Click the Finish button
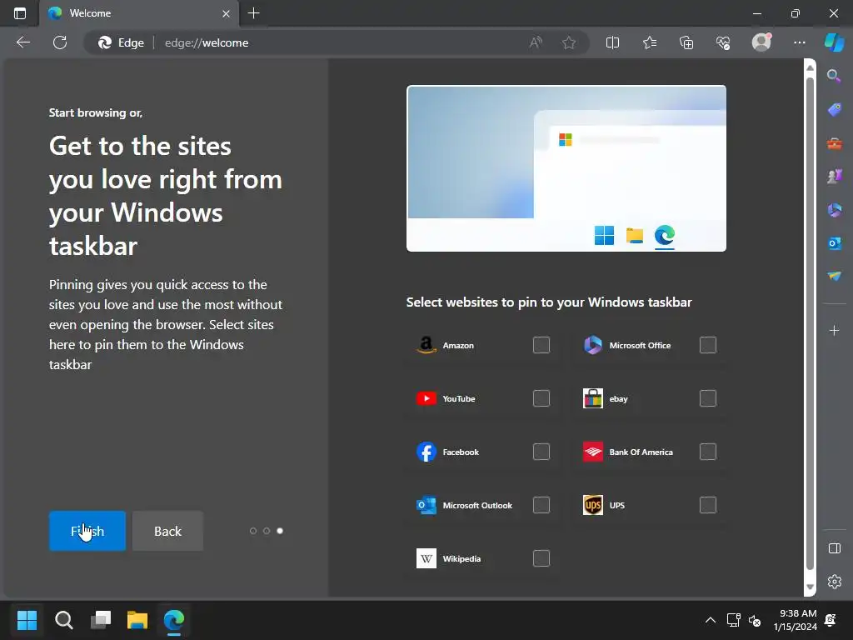The width and height of the screenshot is (853, 640). tap(87, 531)
